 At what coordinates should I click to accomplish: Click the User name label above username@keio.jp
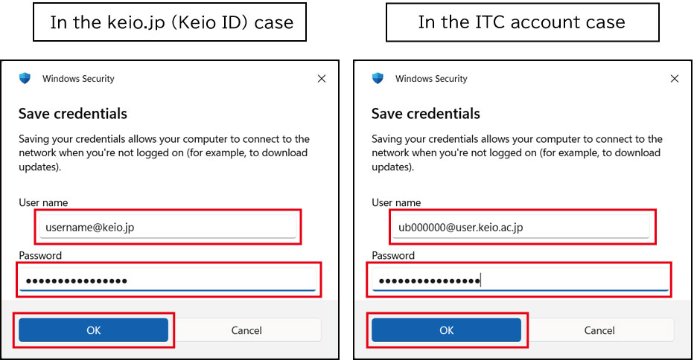tap(43, 203)
